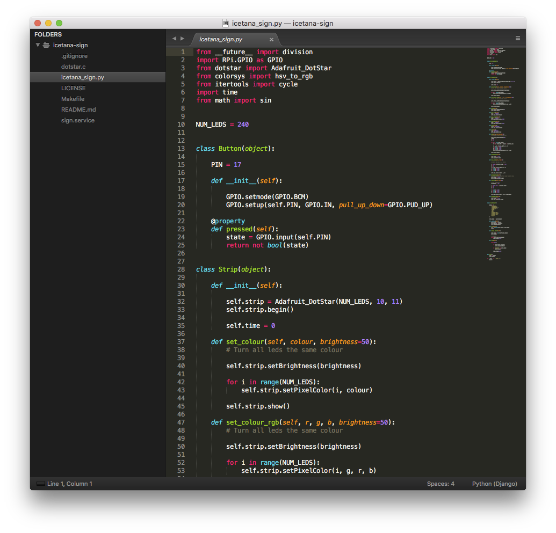This screenshot has height=533, width=556.
Task: Open the tab list menu icon
Action: pos(518,38)
